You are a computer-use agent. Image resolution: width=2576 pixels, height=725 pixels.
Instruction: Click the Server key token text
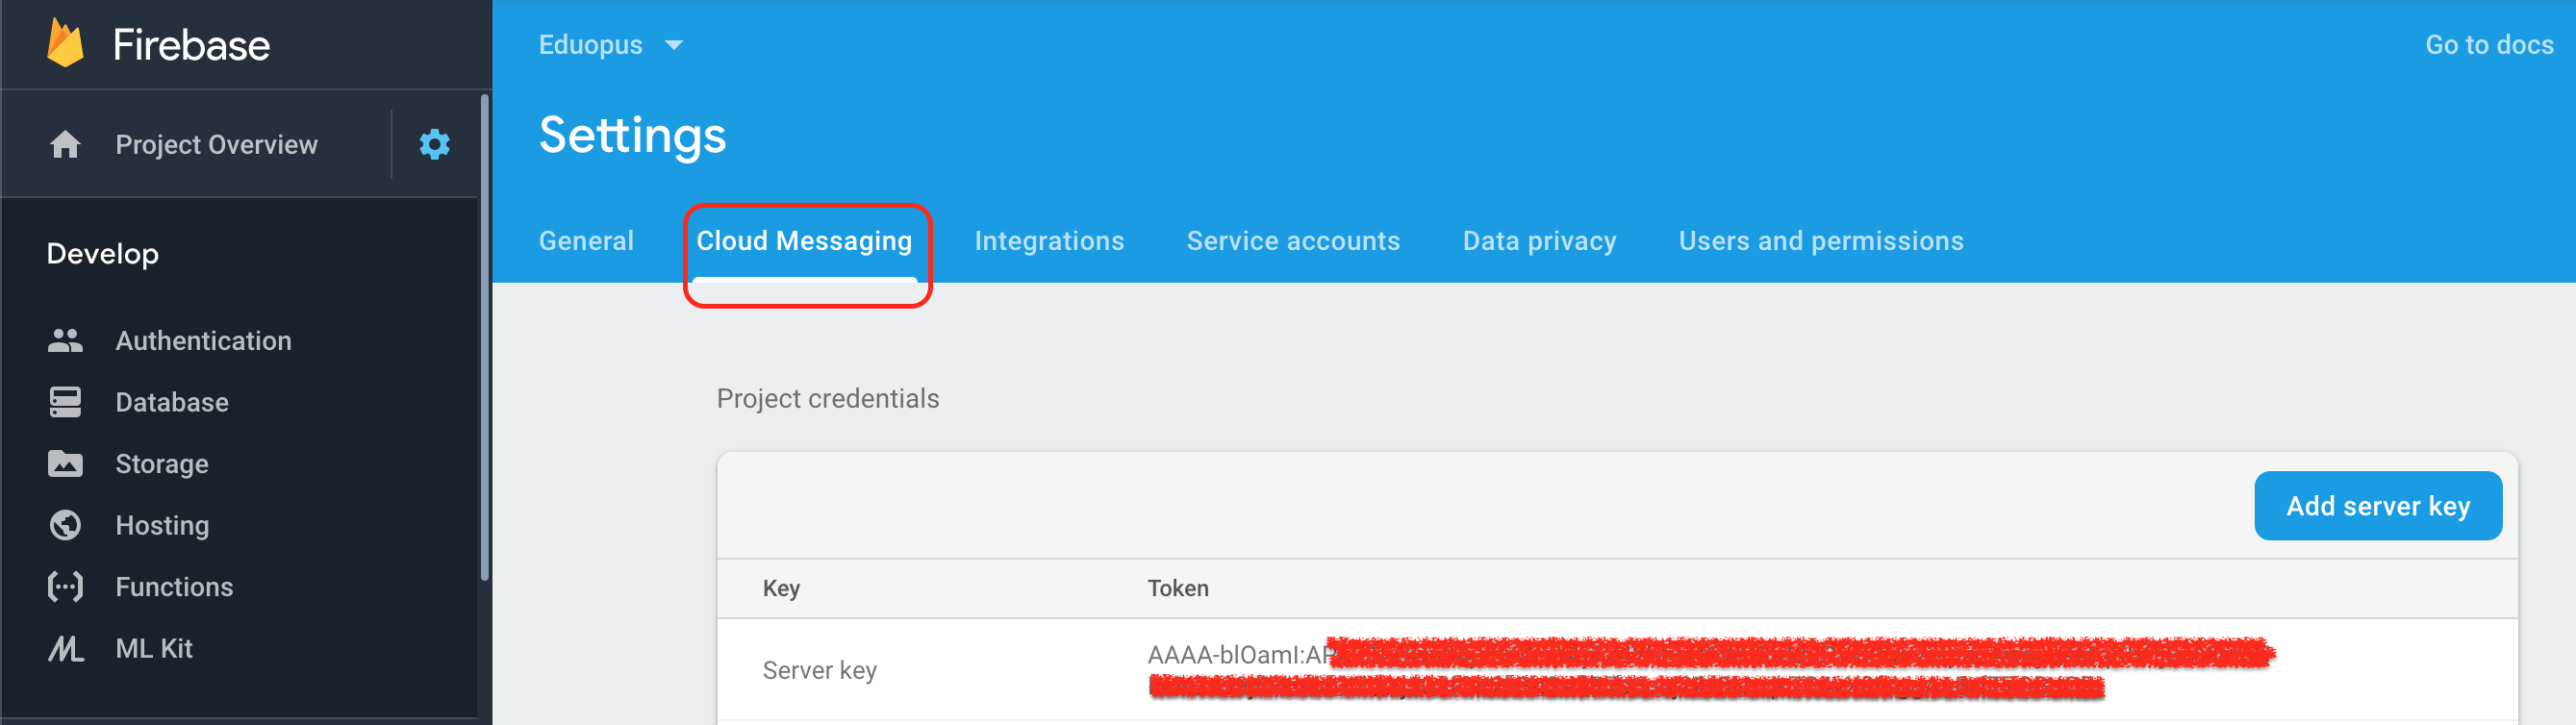pyautogui.click(x=1240, y=655)
